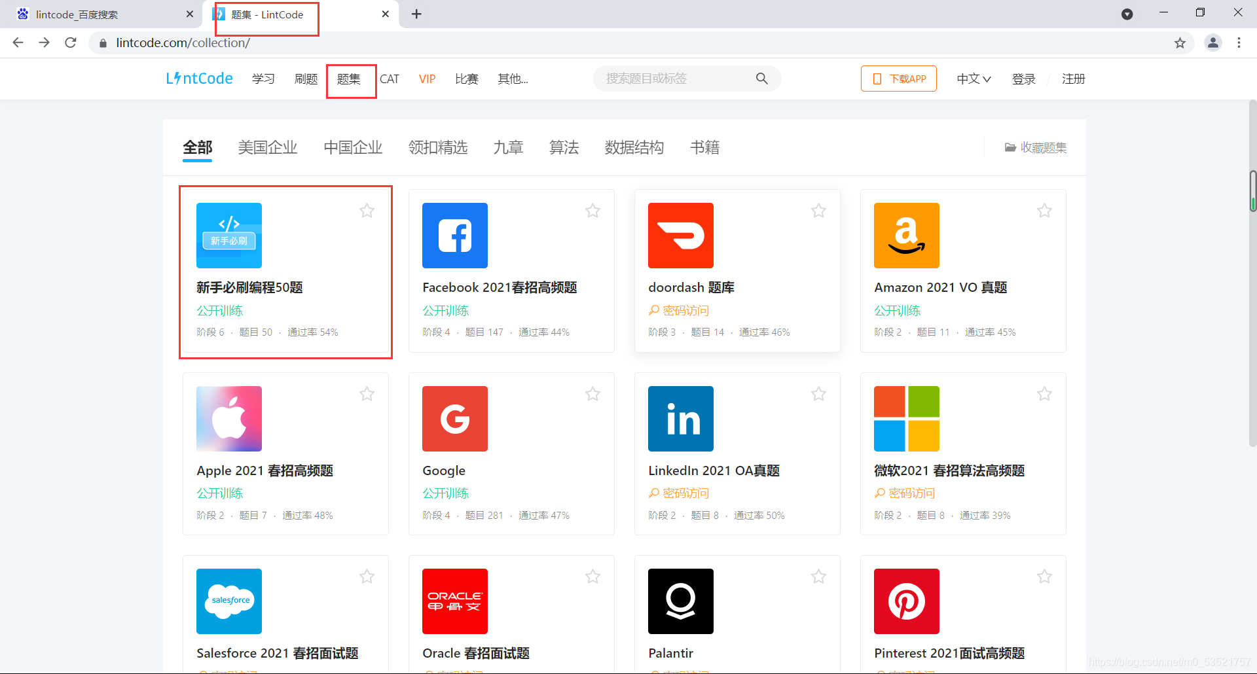Open a new browser tab
The image size is (1257, 674).
(x=416, y=14)
